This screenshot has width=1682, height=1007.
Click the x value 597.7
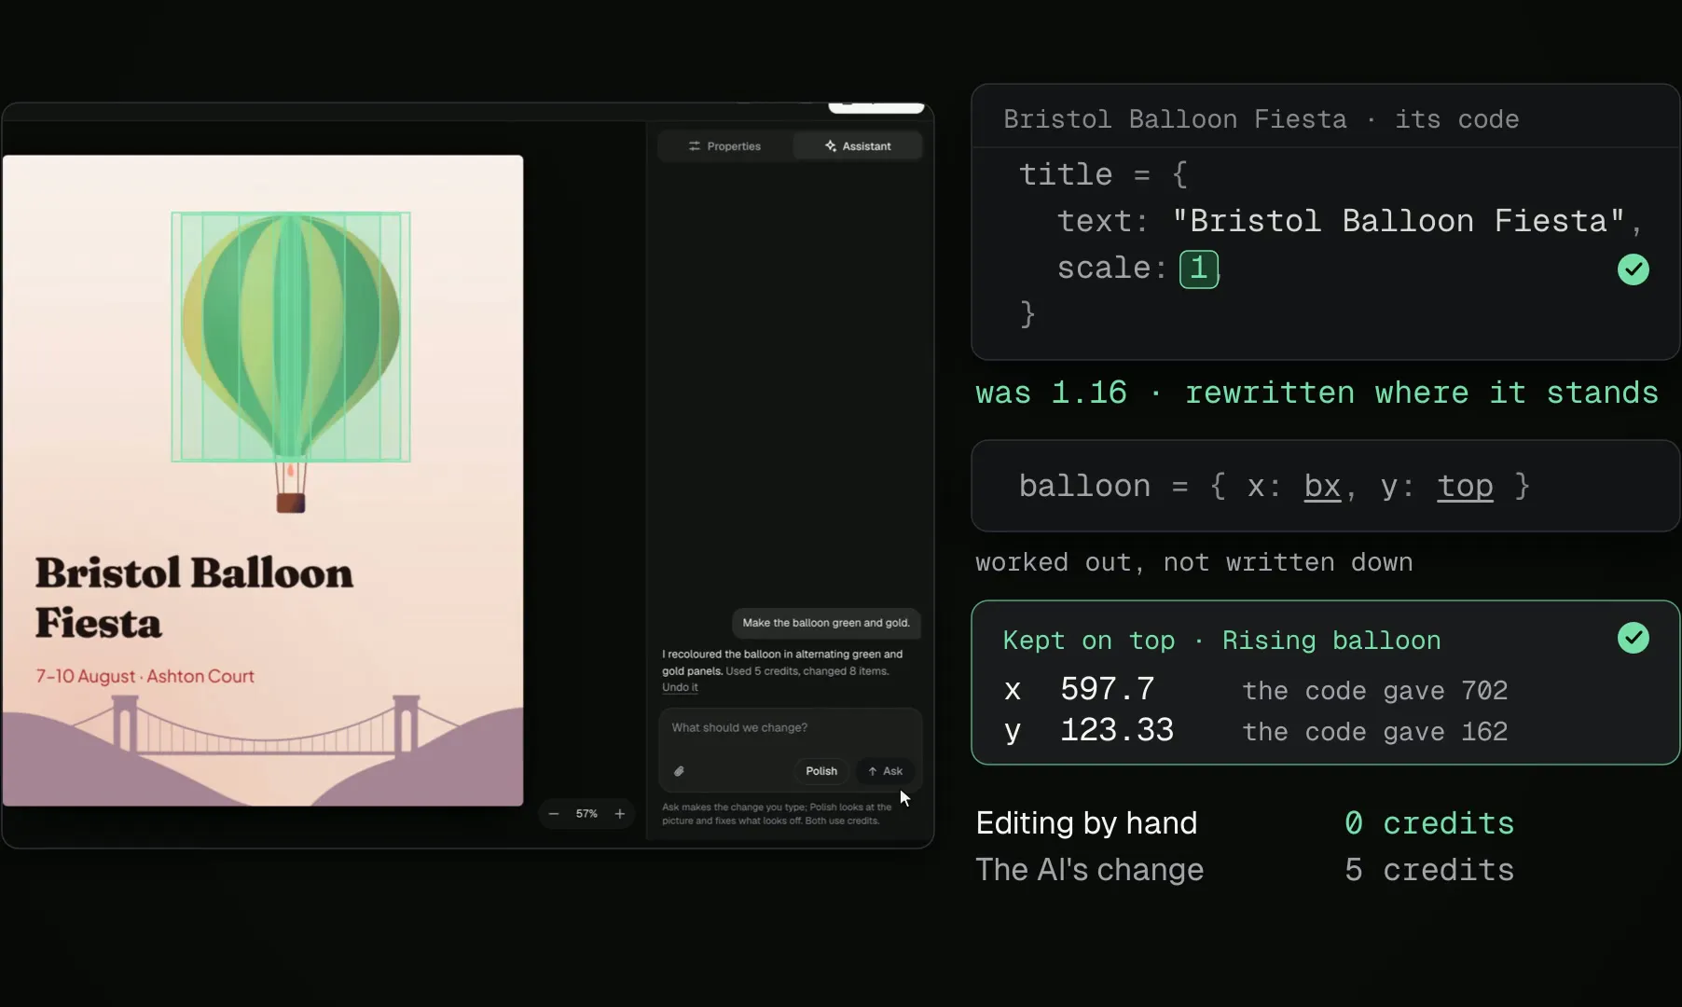[x=1108, y=689]
